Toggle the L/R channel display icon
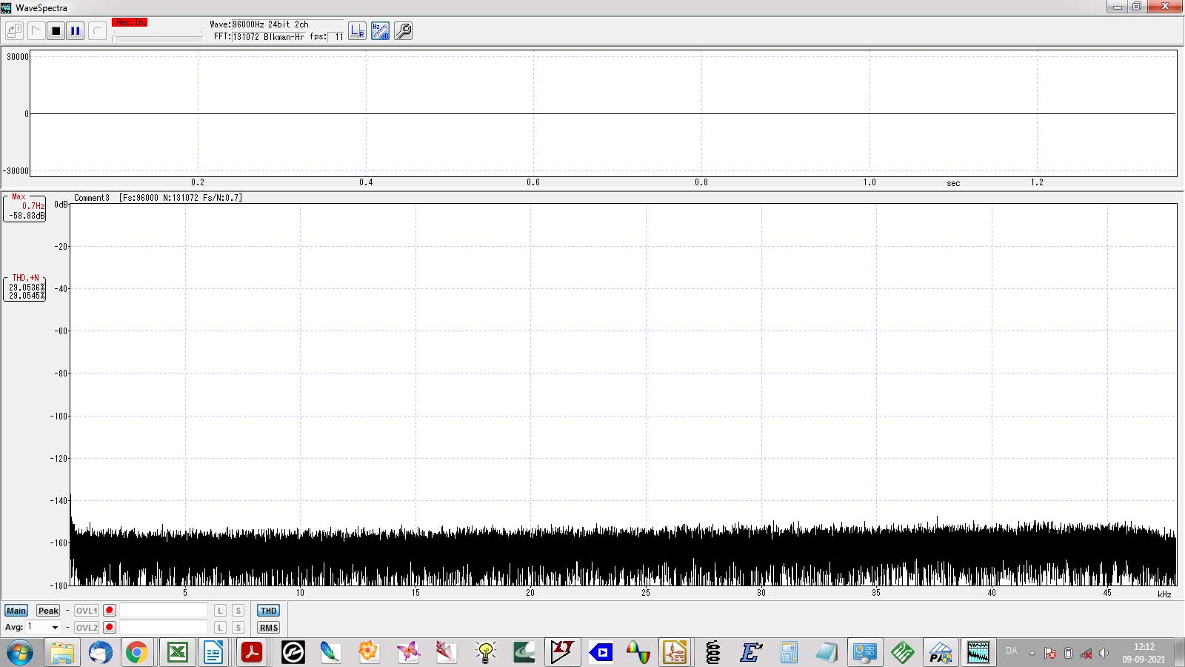Viewport: 1185px width, 667px height. pos(357,31)
